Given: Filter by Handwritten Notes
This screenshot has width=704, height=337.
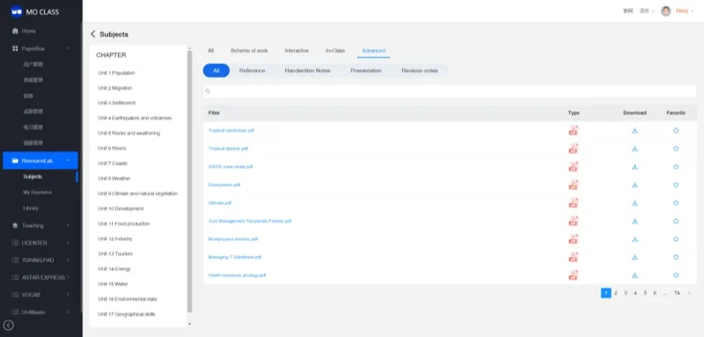Looking at the screenshot, I should (x=307, y=71).
